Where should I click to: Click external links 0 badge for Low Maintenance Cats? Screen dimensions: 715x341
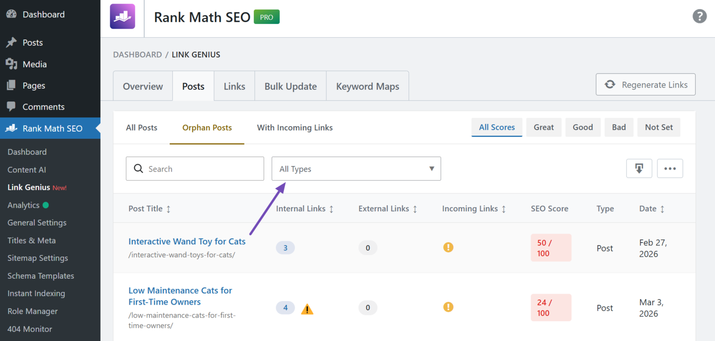pyautogui.click(x=368, y=308)
